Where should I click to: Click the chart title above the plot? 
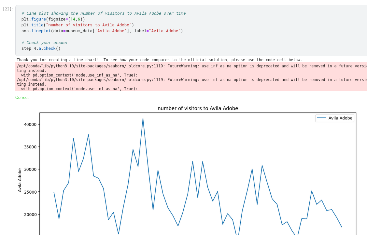[198, 108]
